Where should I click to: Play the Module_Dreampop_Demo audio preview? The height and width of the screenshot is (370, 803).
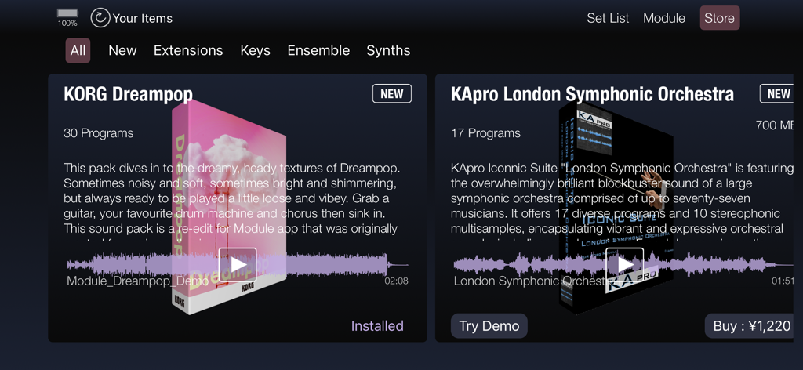coord(238,265)
